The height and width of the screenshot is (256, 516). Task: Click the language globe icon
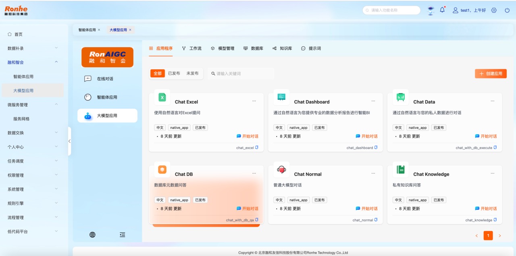[92, 235]
